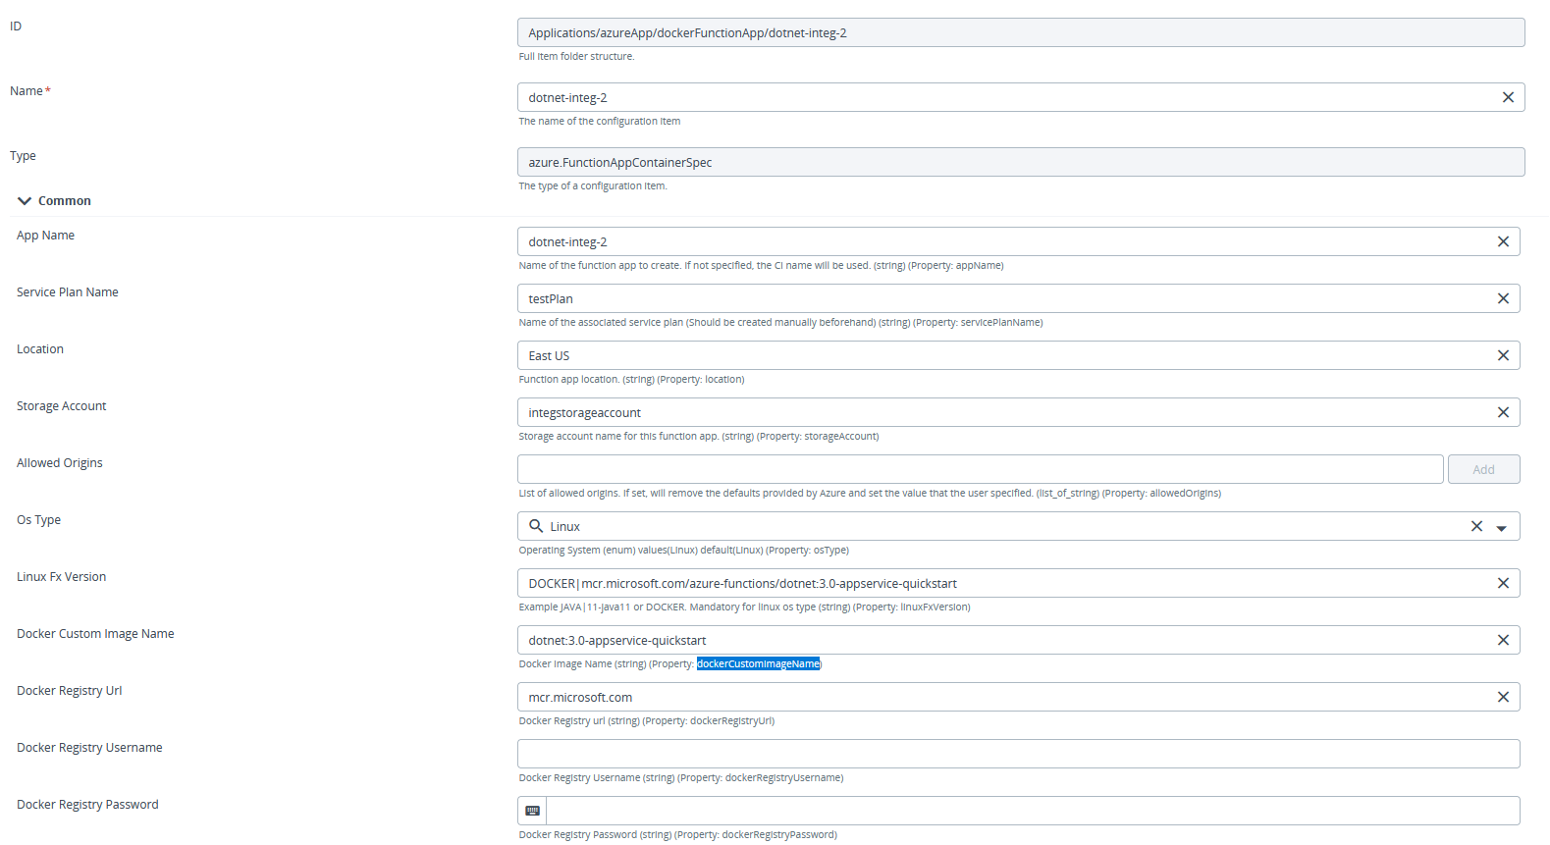Clear the App Name field
The image size is (1550, 845).
[x=1503, y=240]
